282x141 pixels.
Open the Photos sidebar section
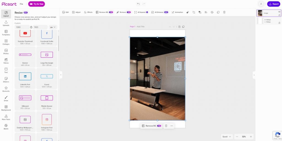tap(6, 52)
